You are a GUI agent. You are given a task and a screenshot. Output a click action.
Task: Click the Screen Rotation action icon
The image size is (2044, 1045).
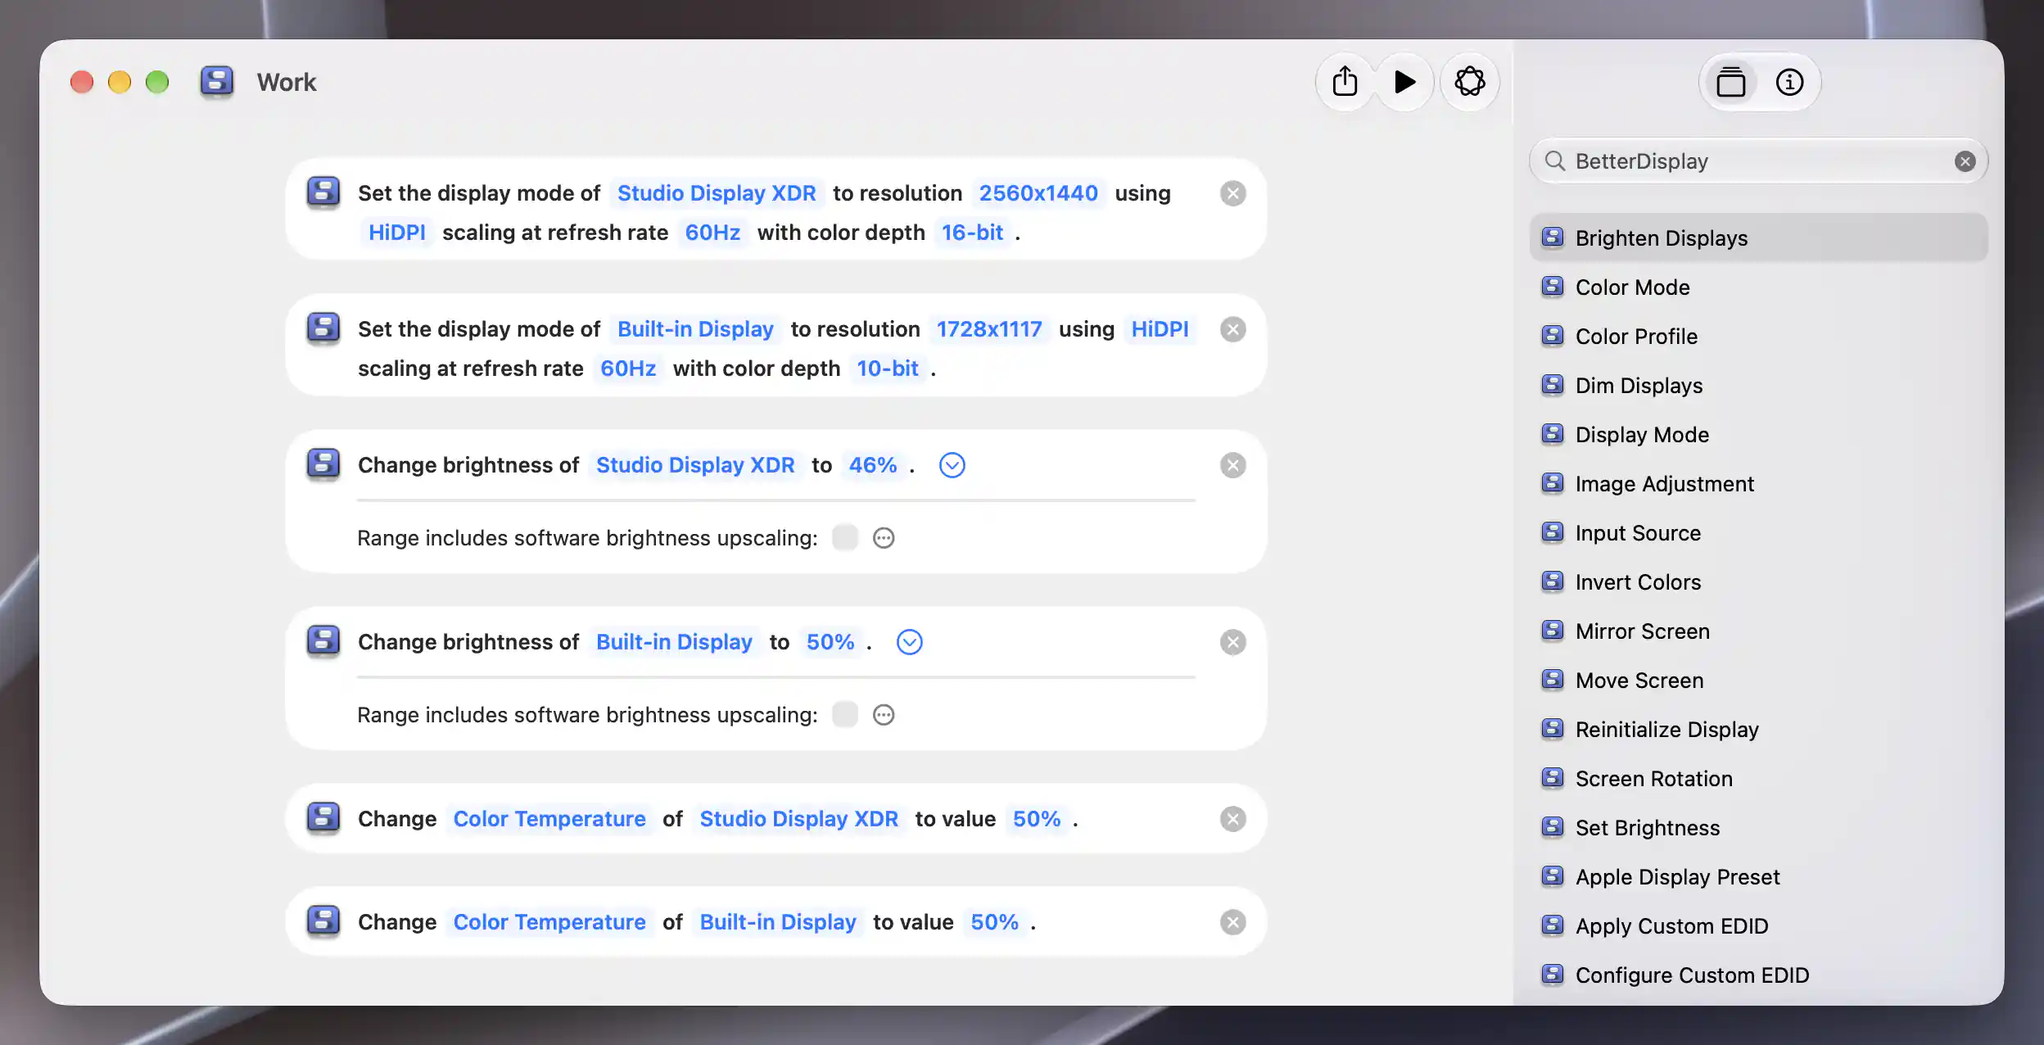point(1552,778)
